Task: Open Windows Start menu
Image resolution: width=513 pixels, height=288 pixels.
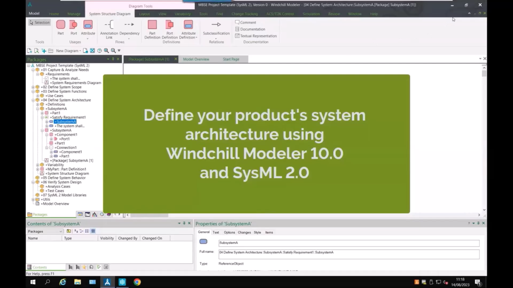Action: (33, 282)
